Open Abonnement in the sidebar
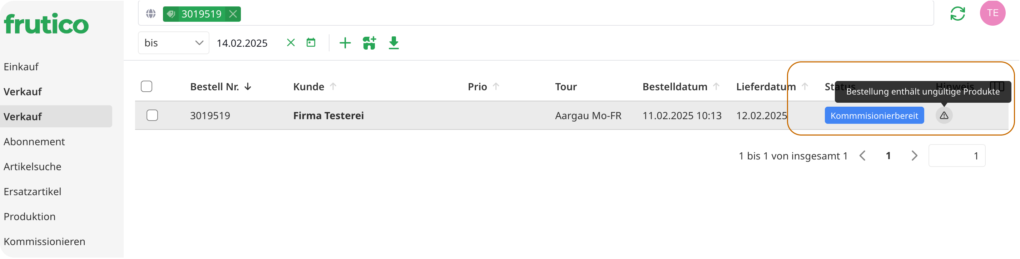This screenshot has width=1020, height=259. point(34,142)
